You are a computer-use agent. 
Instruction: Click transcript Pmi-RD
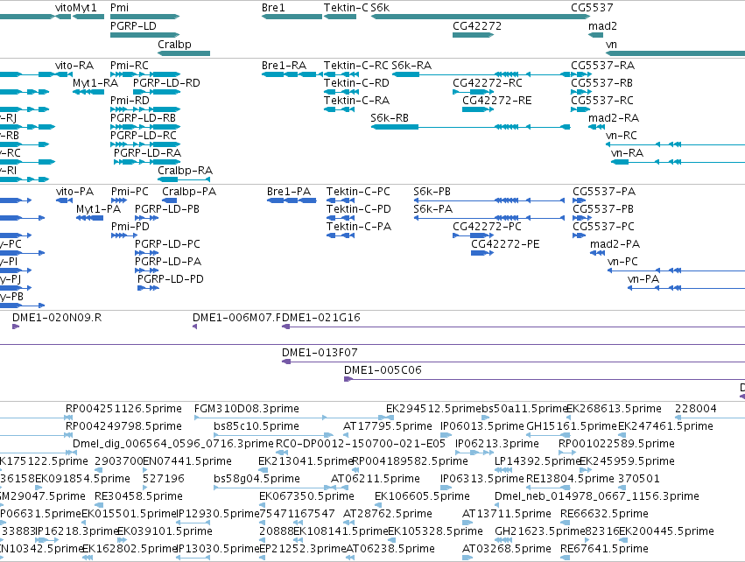click(x=130, y=101)
